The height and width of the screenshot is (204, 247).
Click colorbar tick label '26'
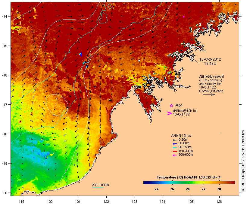[188, 189]
